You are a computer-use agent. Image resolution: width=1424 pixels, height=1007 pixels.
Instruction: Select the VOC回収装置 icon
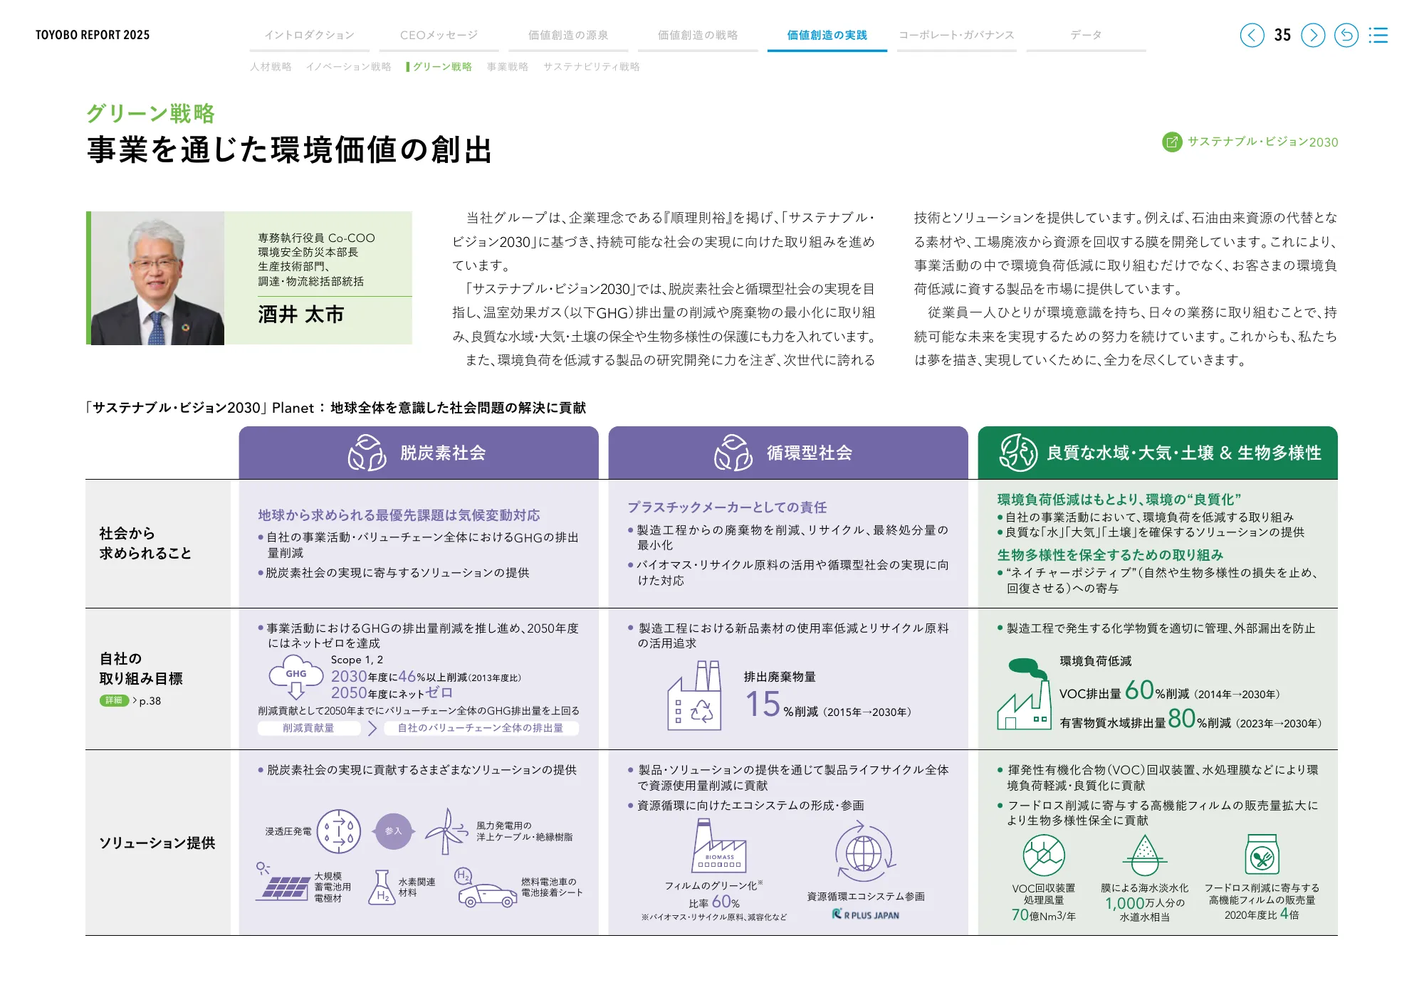[x=1042, y=854]
